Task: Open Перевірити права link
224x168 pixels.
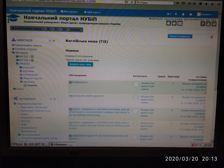Action: (31, 118)
